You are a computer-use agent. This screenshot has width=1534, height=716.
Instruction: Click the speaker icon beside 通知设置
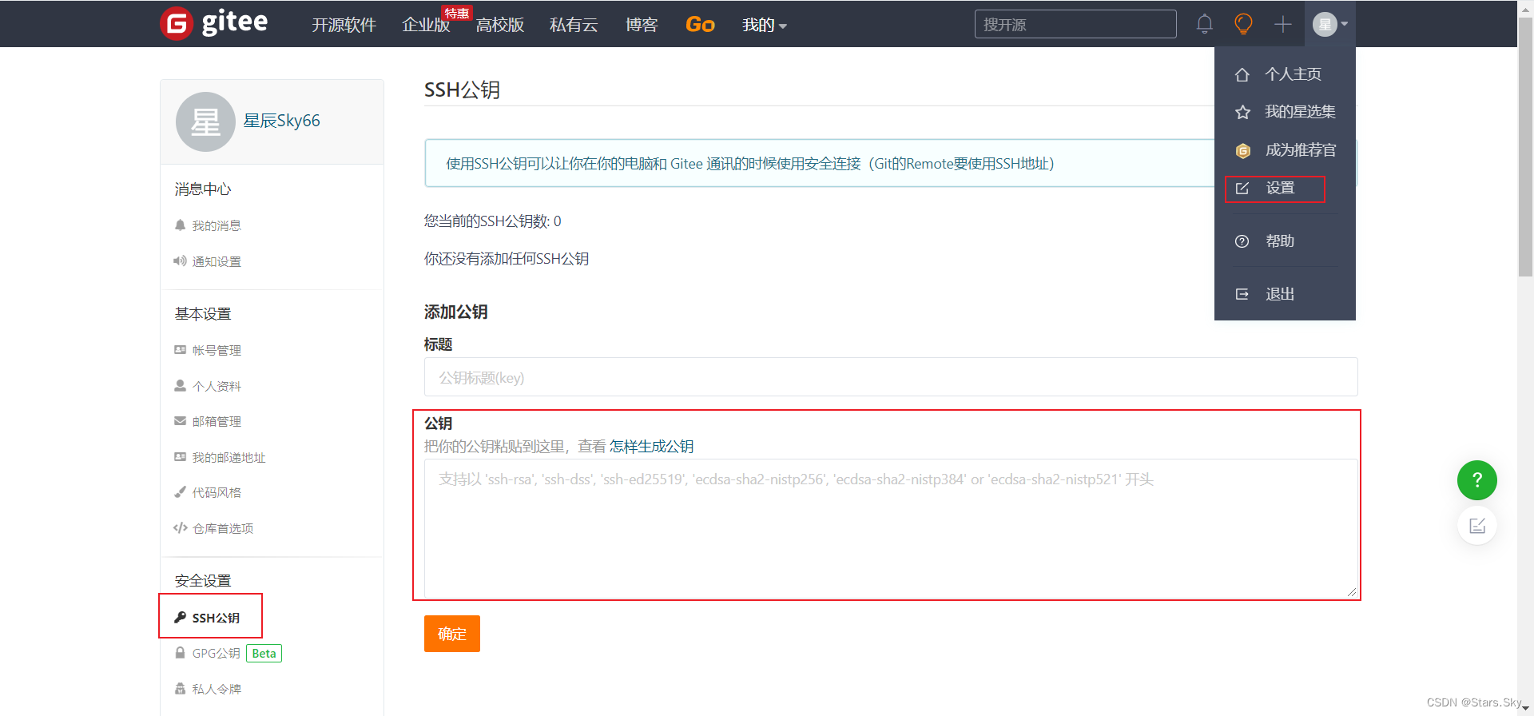click(180, 261)
